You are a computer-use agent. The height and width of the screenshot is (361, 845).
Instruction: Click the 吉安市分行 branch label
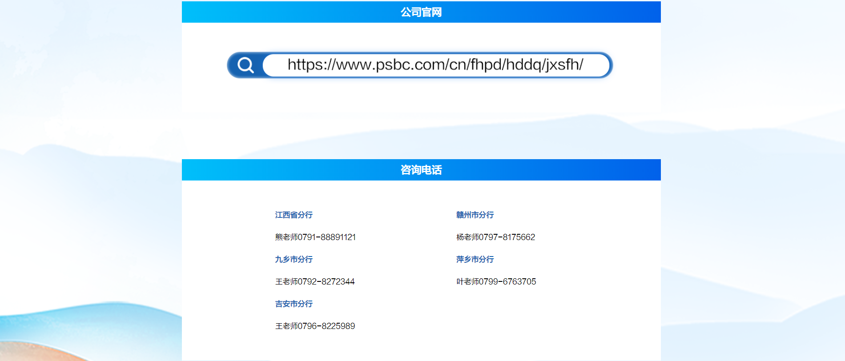[x=294, y=304]
